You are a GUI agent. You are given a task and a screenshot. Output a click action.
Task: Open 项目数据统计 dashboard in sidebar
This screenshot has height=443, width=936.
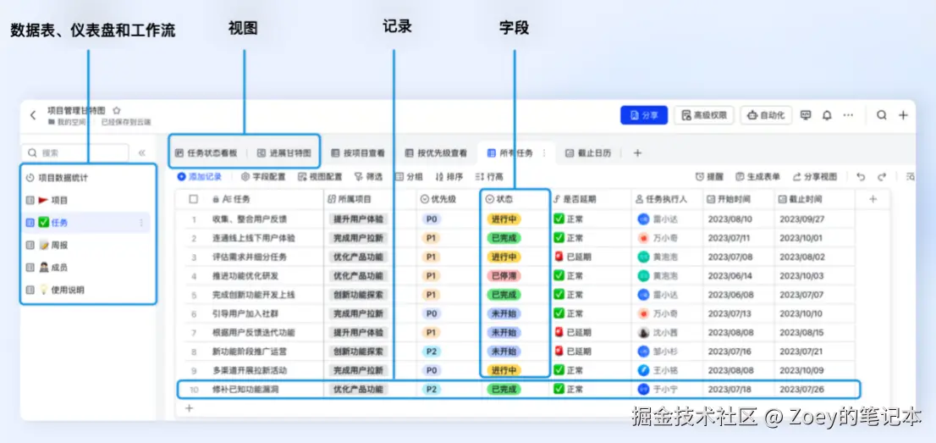(58, 178)
